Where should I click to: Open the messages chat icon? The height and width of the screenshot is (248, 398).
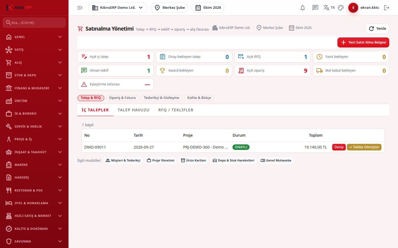click(315, 8)
